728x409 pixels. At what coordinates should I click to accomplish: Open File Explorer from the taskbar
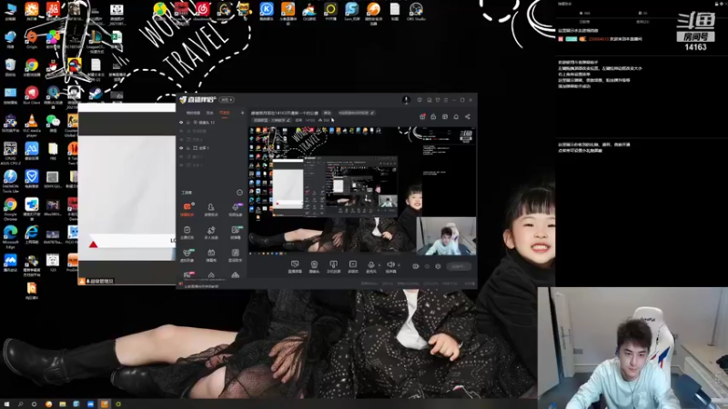62,404
